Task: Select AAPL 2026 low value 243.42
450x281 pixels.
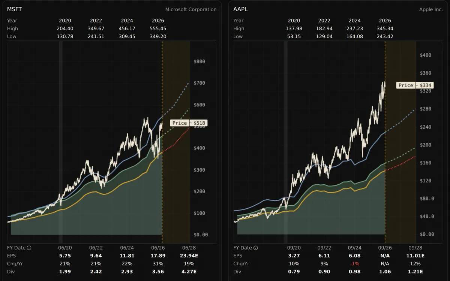Action: [x=385, y=36]
